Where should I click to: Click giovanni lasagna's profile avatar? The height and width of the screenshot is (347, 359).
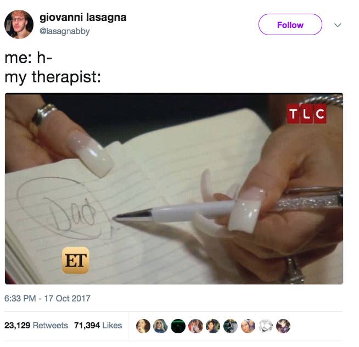(19, 24)
